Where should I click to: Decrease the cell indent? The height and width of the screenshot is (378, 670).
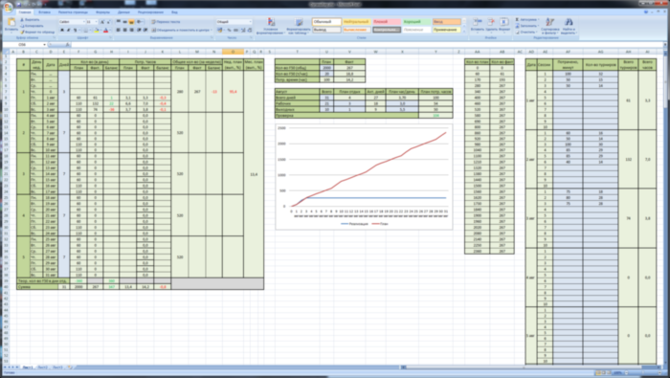click(x=139, y=31)
